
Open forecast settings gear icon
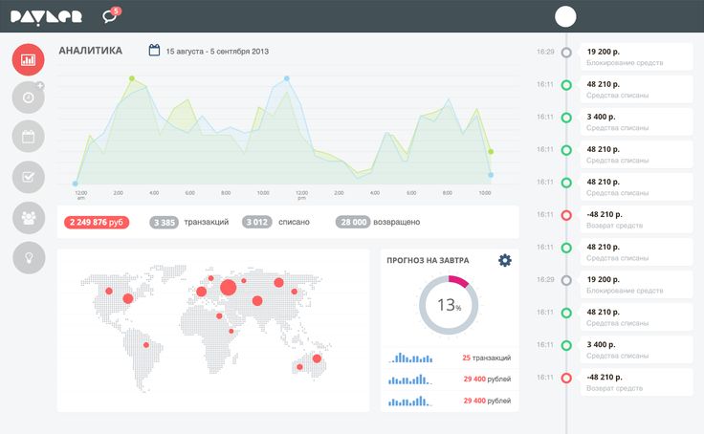(x=505, y=260)
